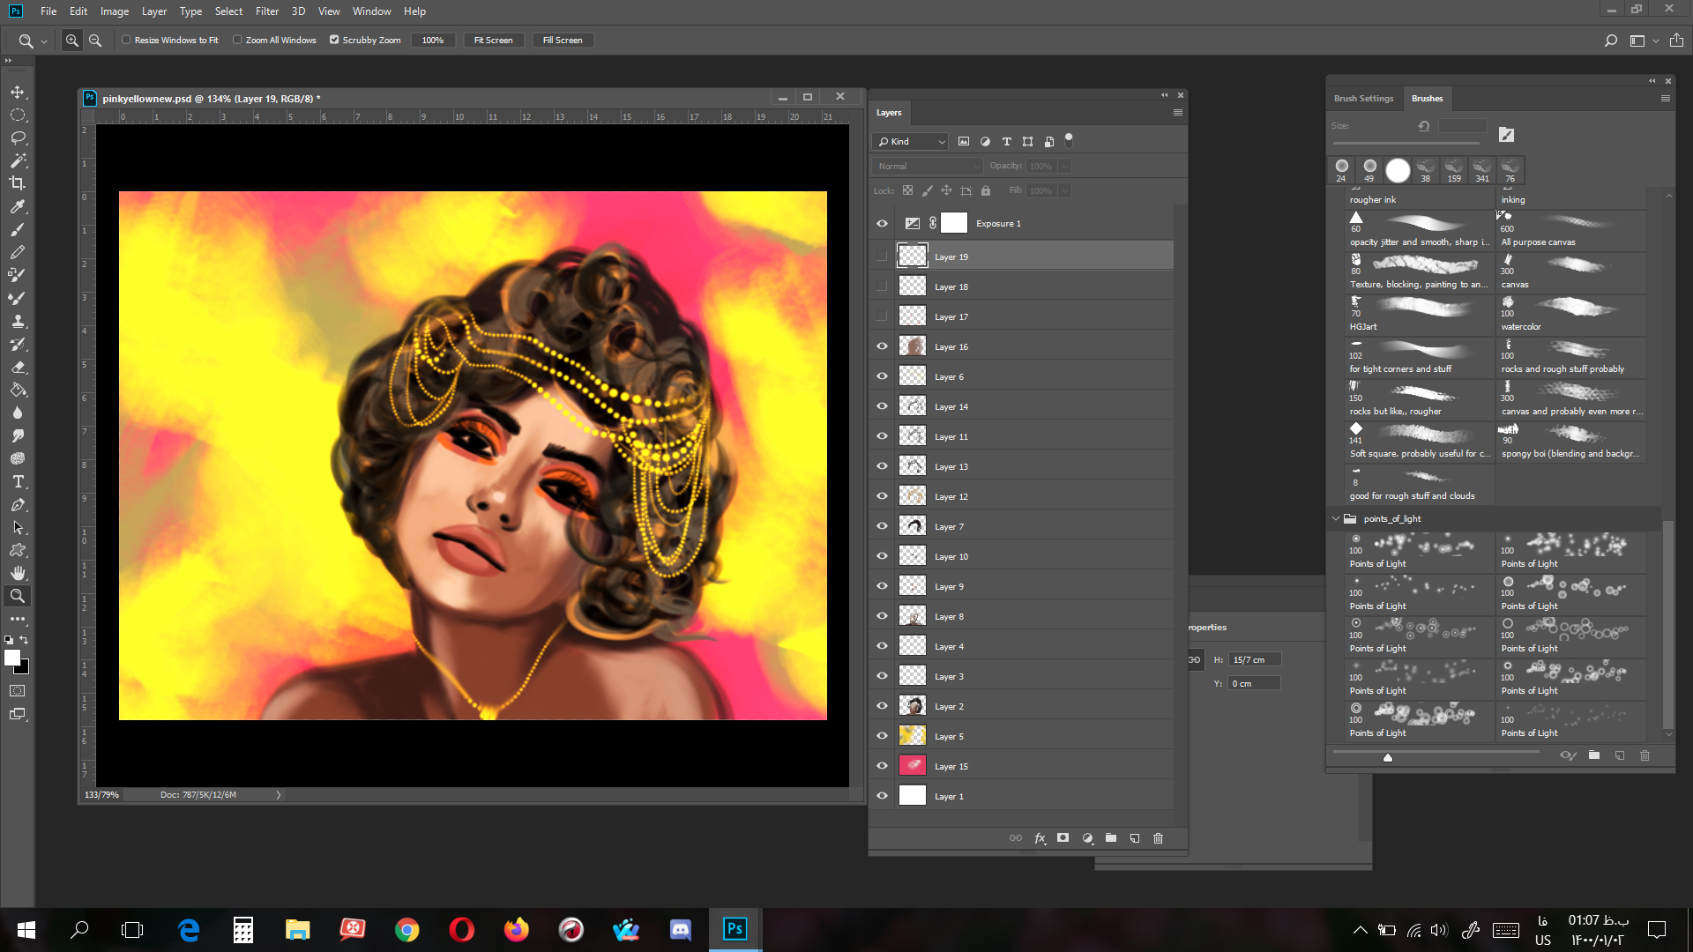The height and width of the screenshot is (952, 1693).
Task: Select Layer 15 thumbnail
Action: click(x=913, y=766)
